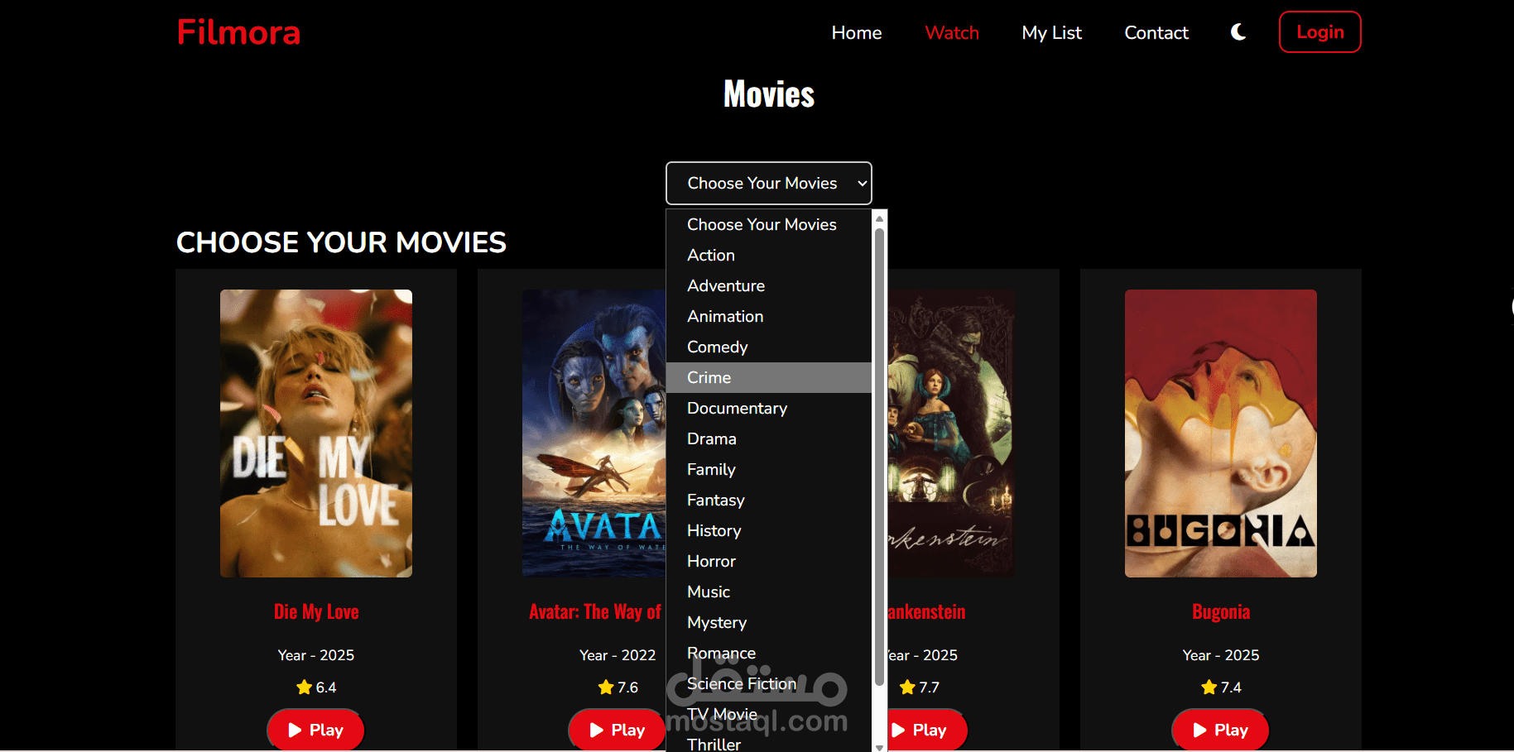Screen dimensions: 1514x752
Task: Go to the Watch nav item
Action: click(952, 32)
